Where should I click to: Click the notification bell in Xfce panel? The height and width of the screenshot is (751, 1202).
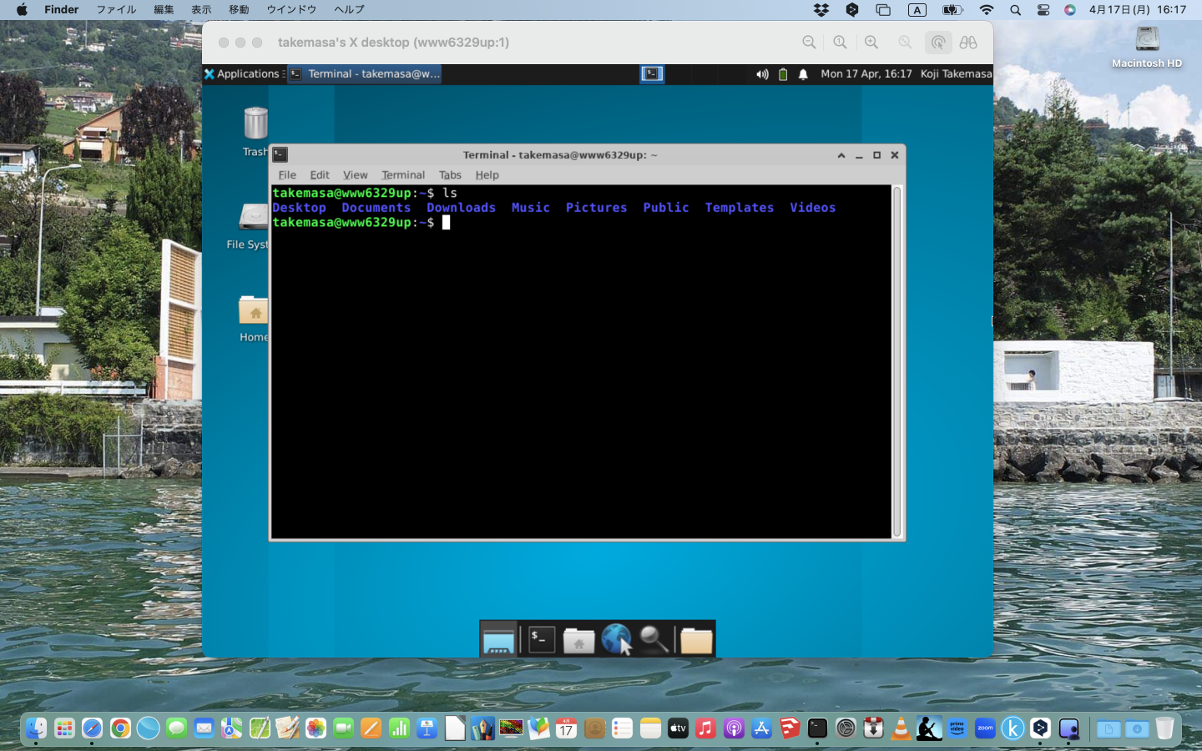pos(803,74)
